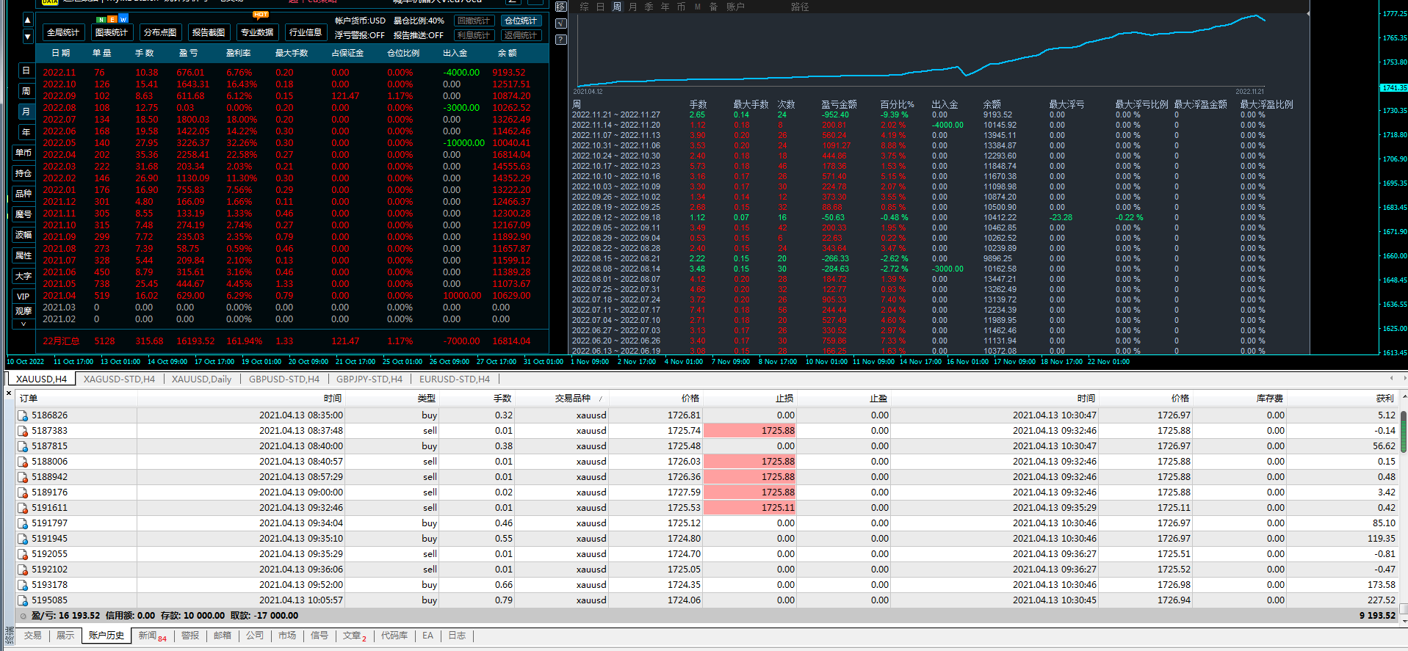This screenshot has height=651, width=1408.
Task: Click the checkmark icon beside the stats panel
Action: pos(560,23)
